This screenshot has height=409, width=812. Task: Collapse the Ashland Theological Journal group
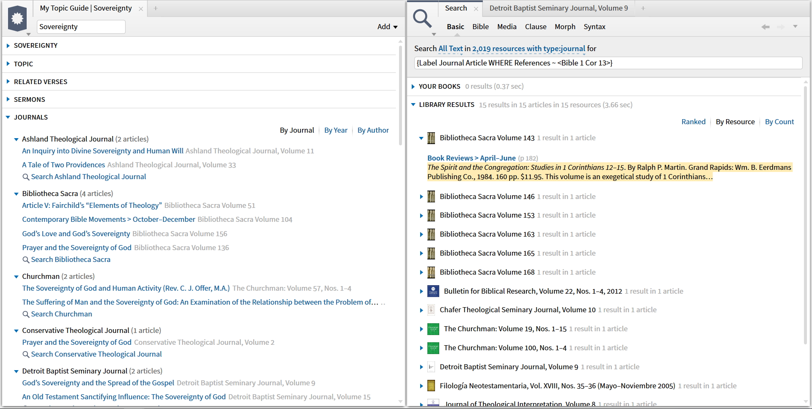(x=16, y=139)
